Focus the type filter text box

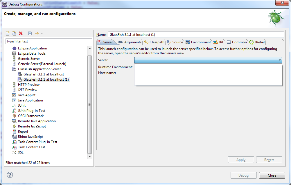tap(48, 41)
